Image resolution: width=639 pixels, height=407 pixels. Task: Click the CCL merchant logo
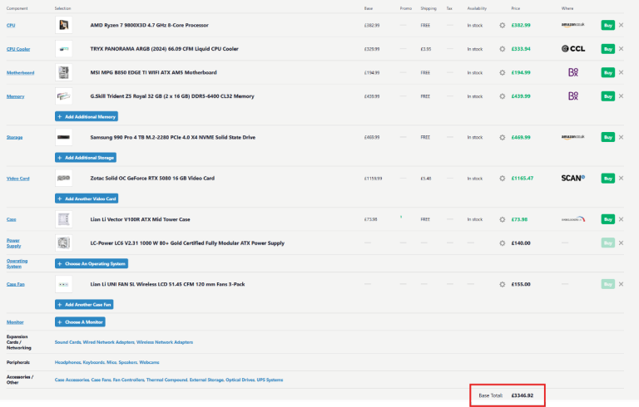click(x=573, y=49)
